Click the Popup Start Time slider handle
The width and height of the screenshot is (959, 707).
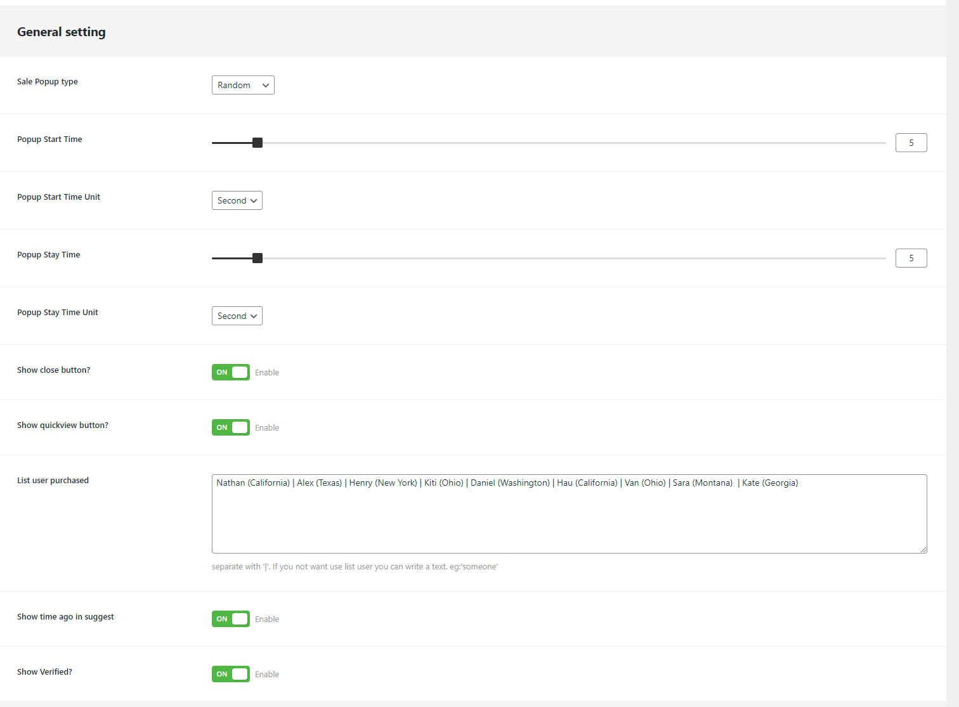pos(258,143)
